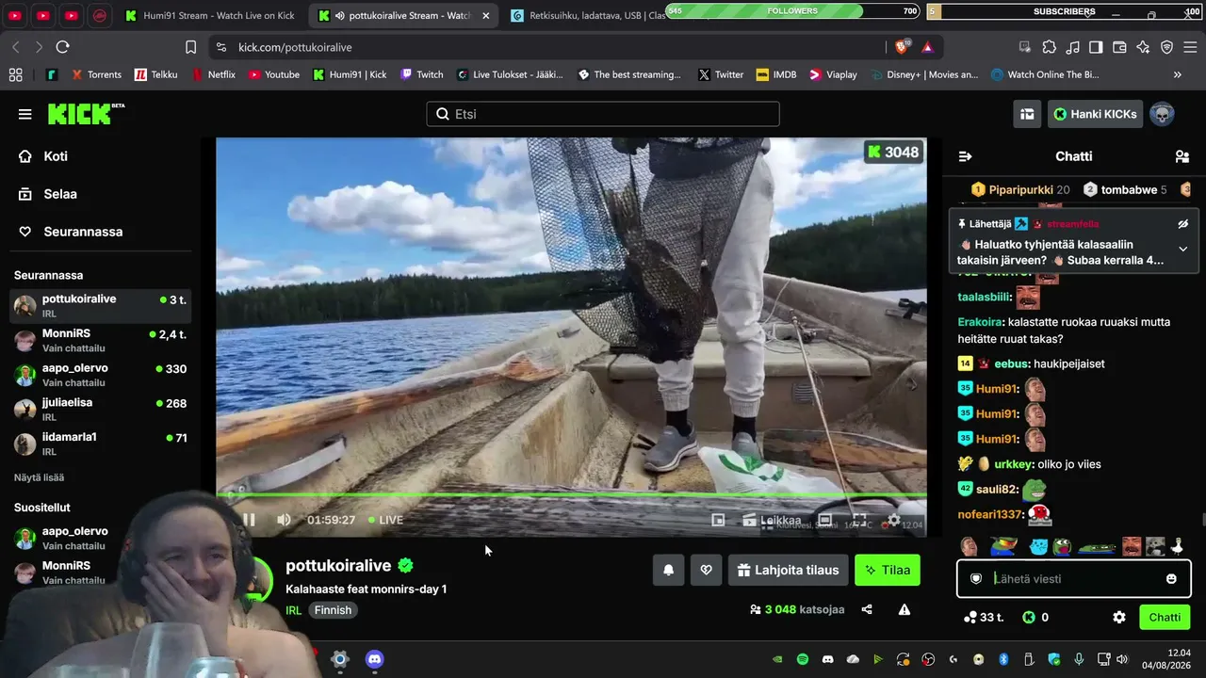Select the Piparipurkki top gifter badge
Image resolution: width=1206 pixels, height=678 pixels.
point(1019,189)
